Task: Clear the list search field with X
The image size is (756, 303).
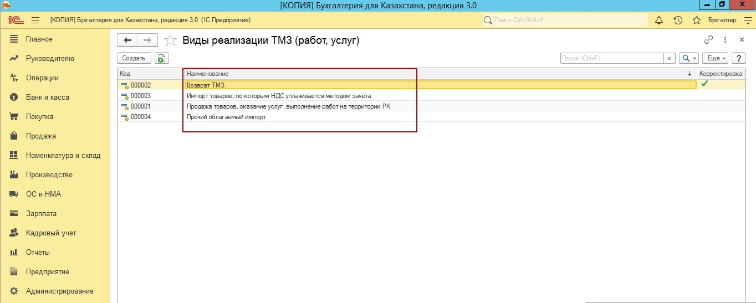Action: [x=670, y=58]
